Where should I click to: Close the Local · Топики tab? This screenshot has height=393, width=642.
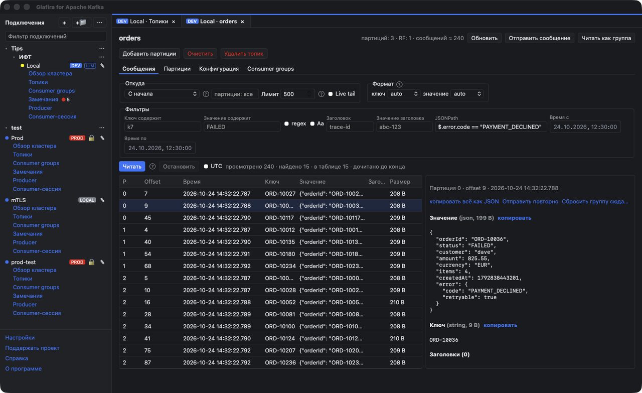(174, 22)
